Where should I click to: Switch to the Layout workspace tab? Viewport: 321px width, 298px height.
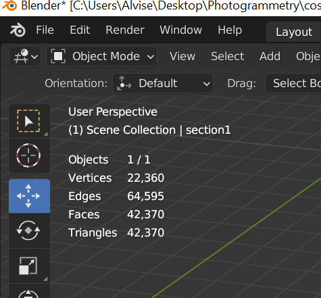294,32
